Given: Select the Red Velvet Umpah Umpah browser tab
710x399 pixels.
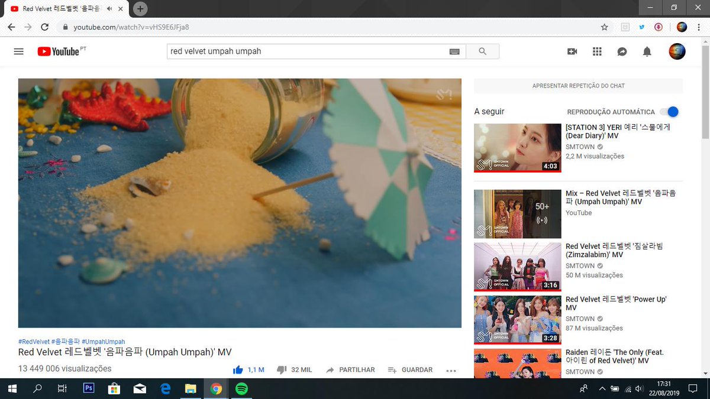Looking at the screenshot, I should coord(65,8).
